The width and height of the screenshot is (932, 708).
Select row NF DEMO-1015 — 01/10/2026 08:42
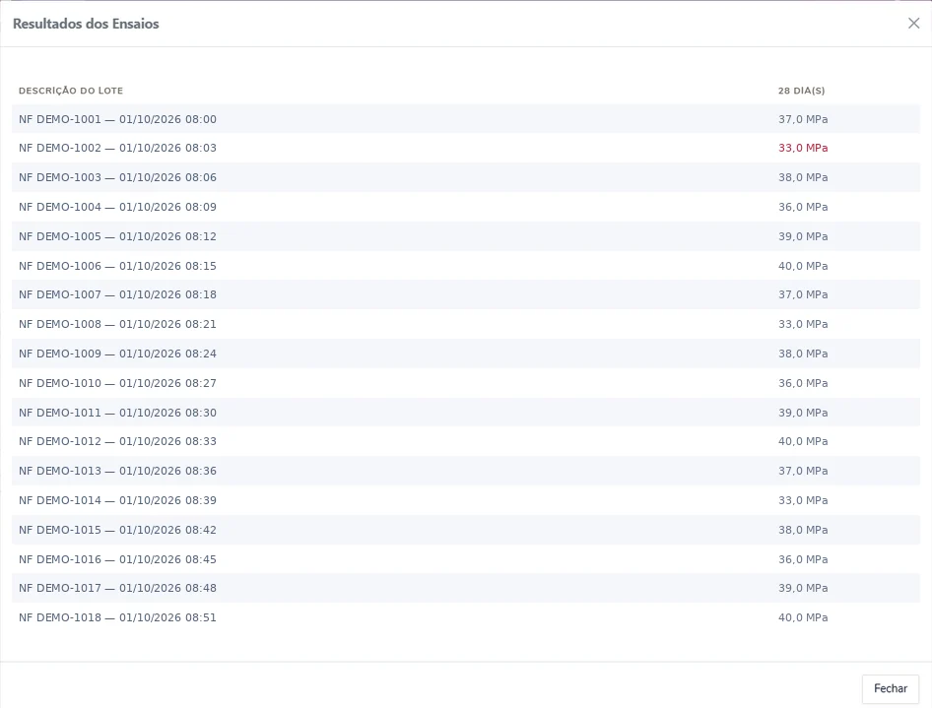[466, 530]
